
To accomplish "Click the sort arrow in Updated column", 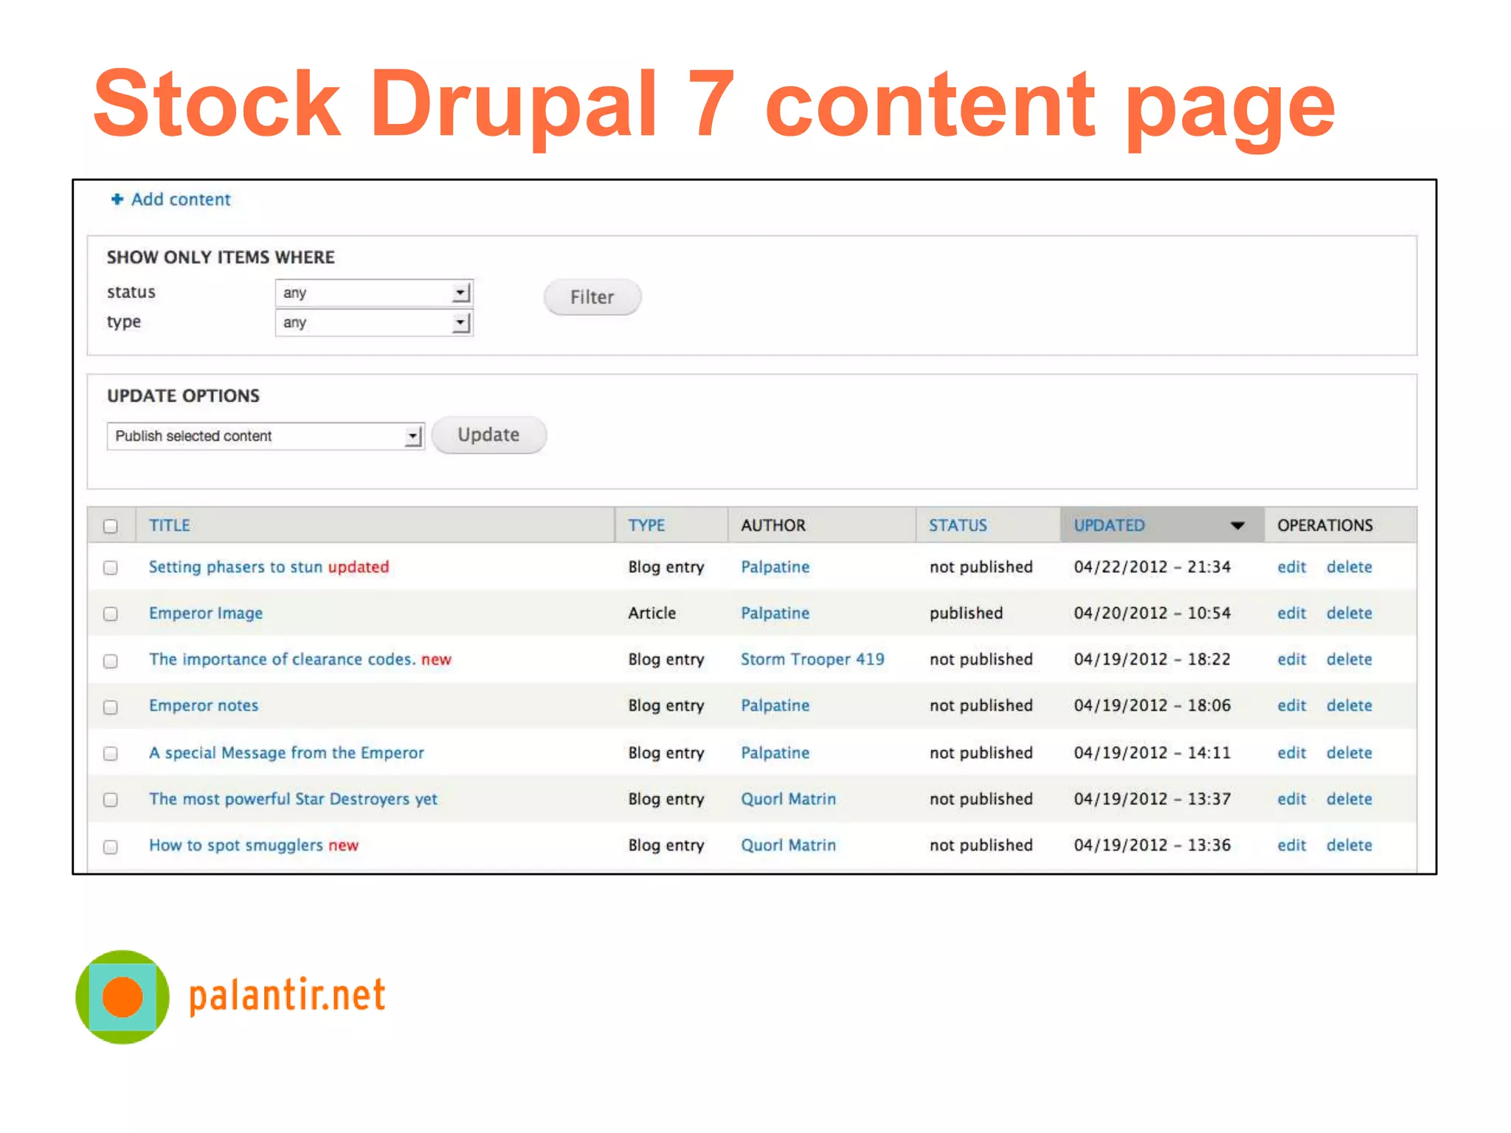I will point(1237,525).
